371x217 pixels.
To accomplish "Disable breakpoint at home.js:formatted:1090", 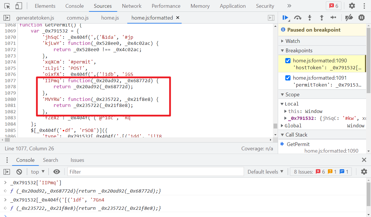I will 288,61.
